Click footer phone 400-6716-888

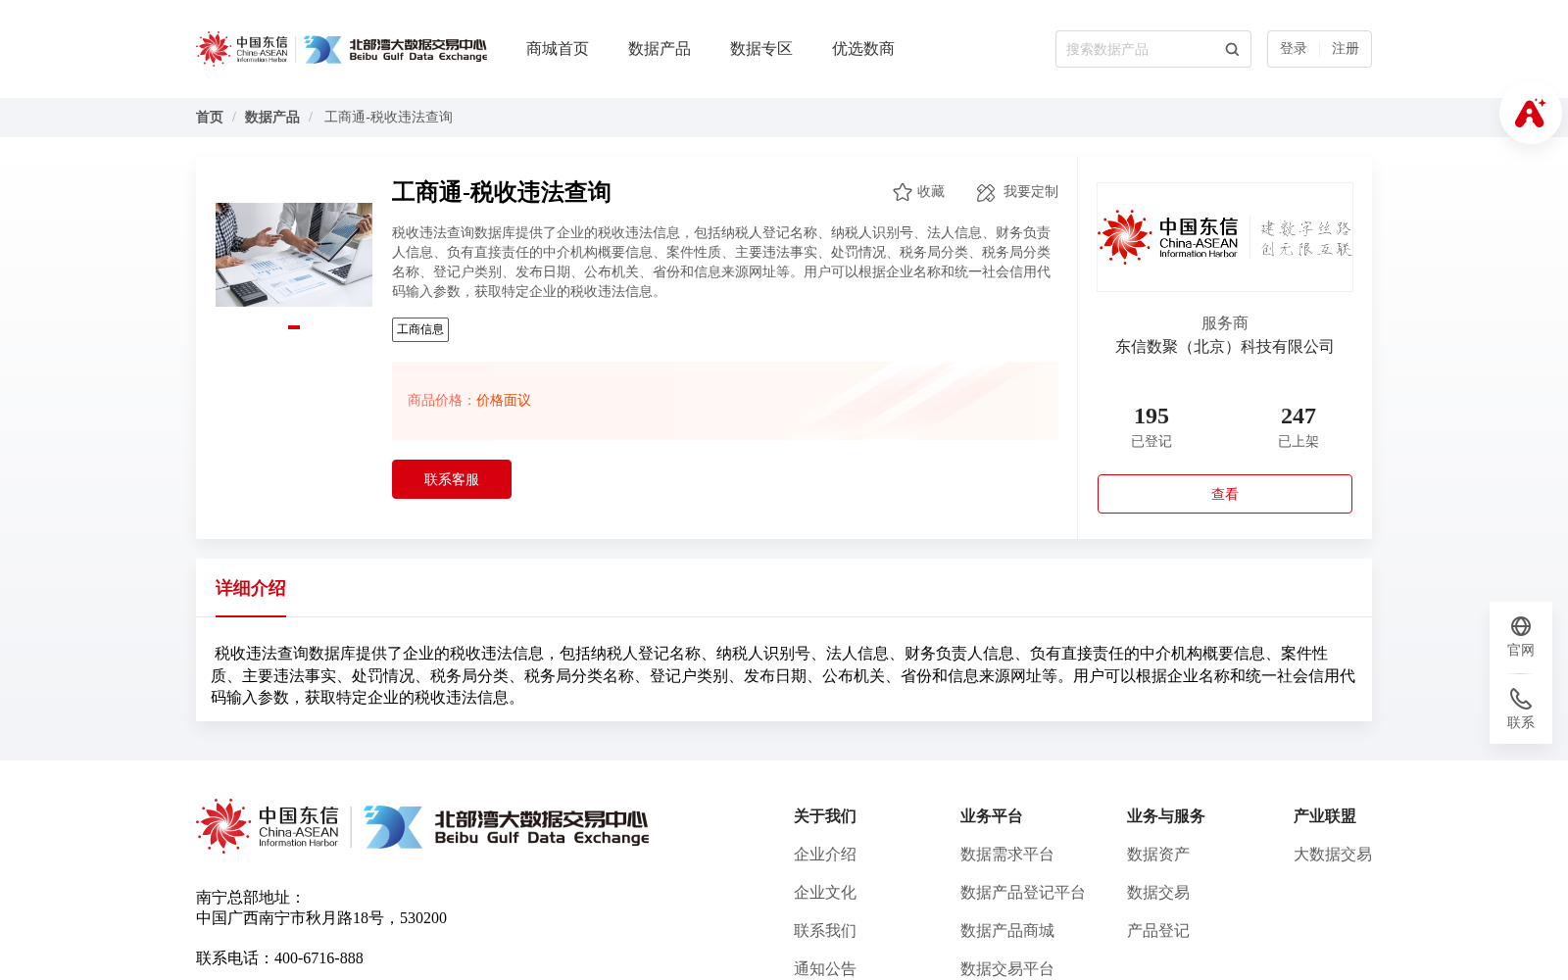coord(318,958)
